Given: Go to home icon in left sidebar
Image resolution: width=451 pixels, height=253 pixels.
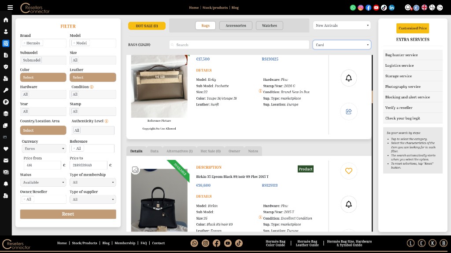Looking at the screenshot, I should point(6,20).
